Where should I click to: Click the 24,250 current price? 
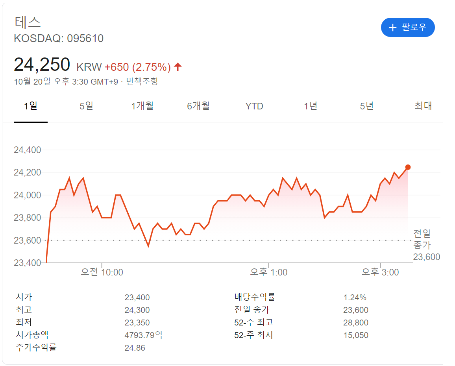pos(42,65)
